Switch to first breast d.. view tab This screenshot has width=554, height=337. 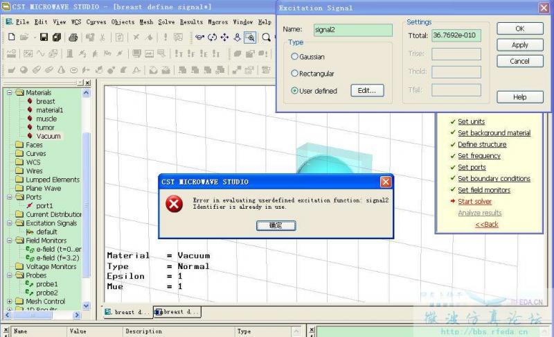[x=128, y=312]
